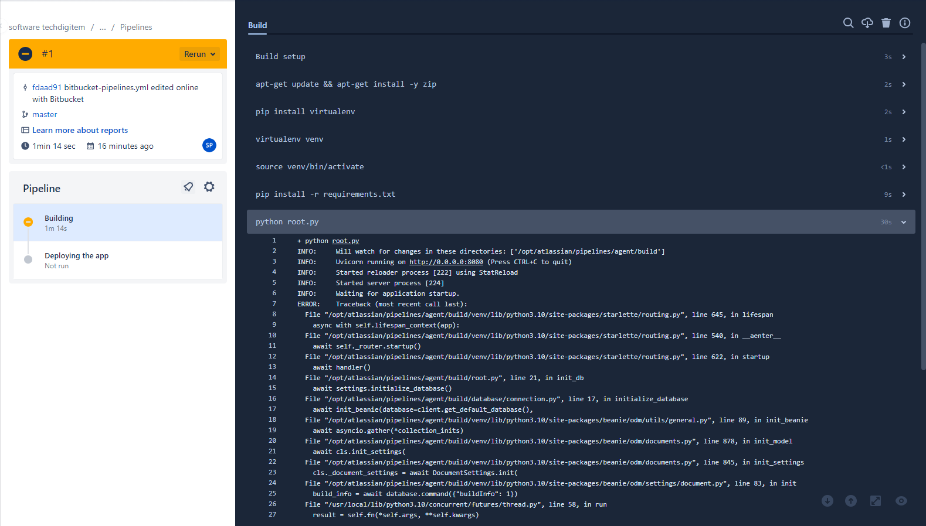Click Learn more about reports link

coord(80,130)
